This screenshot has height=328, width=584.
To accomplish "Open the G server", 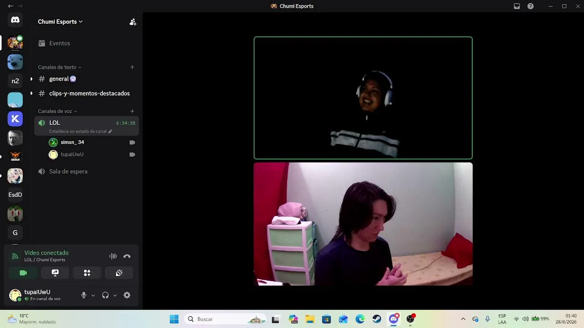I will pyautogui.click(x=15, y=233).
